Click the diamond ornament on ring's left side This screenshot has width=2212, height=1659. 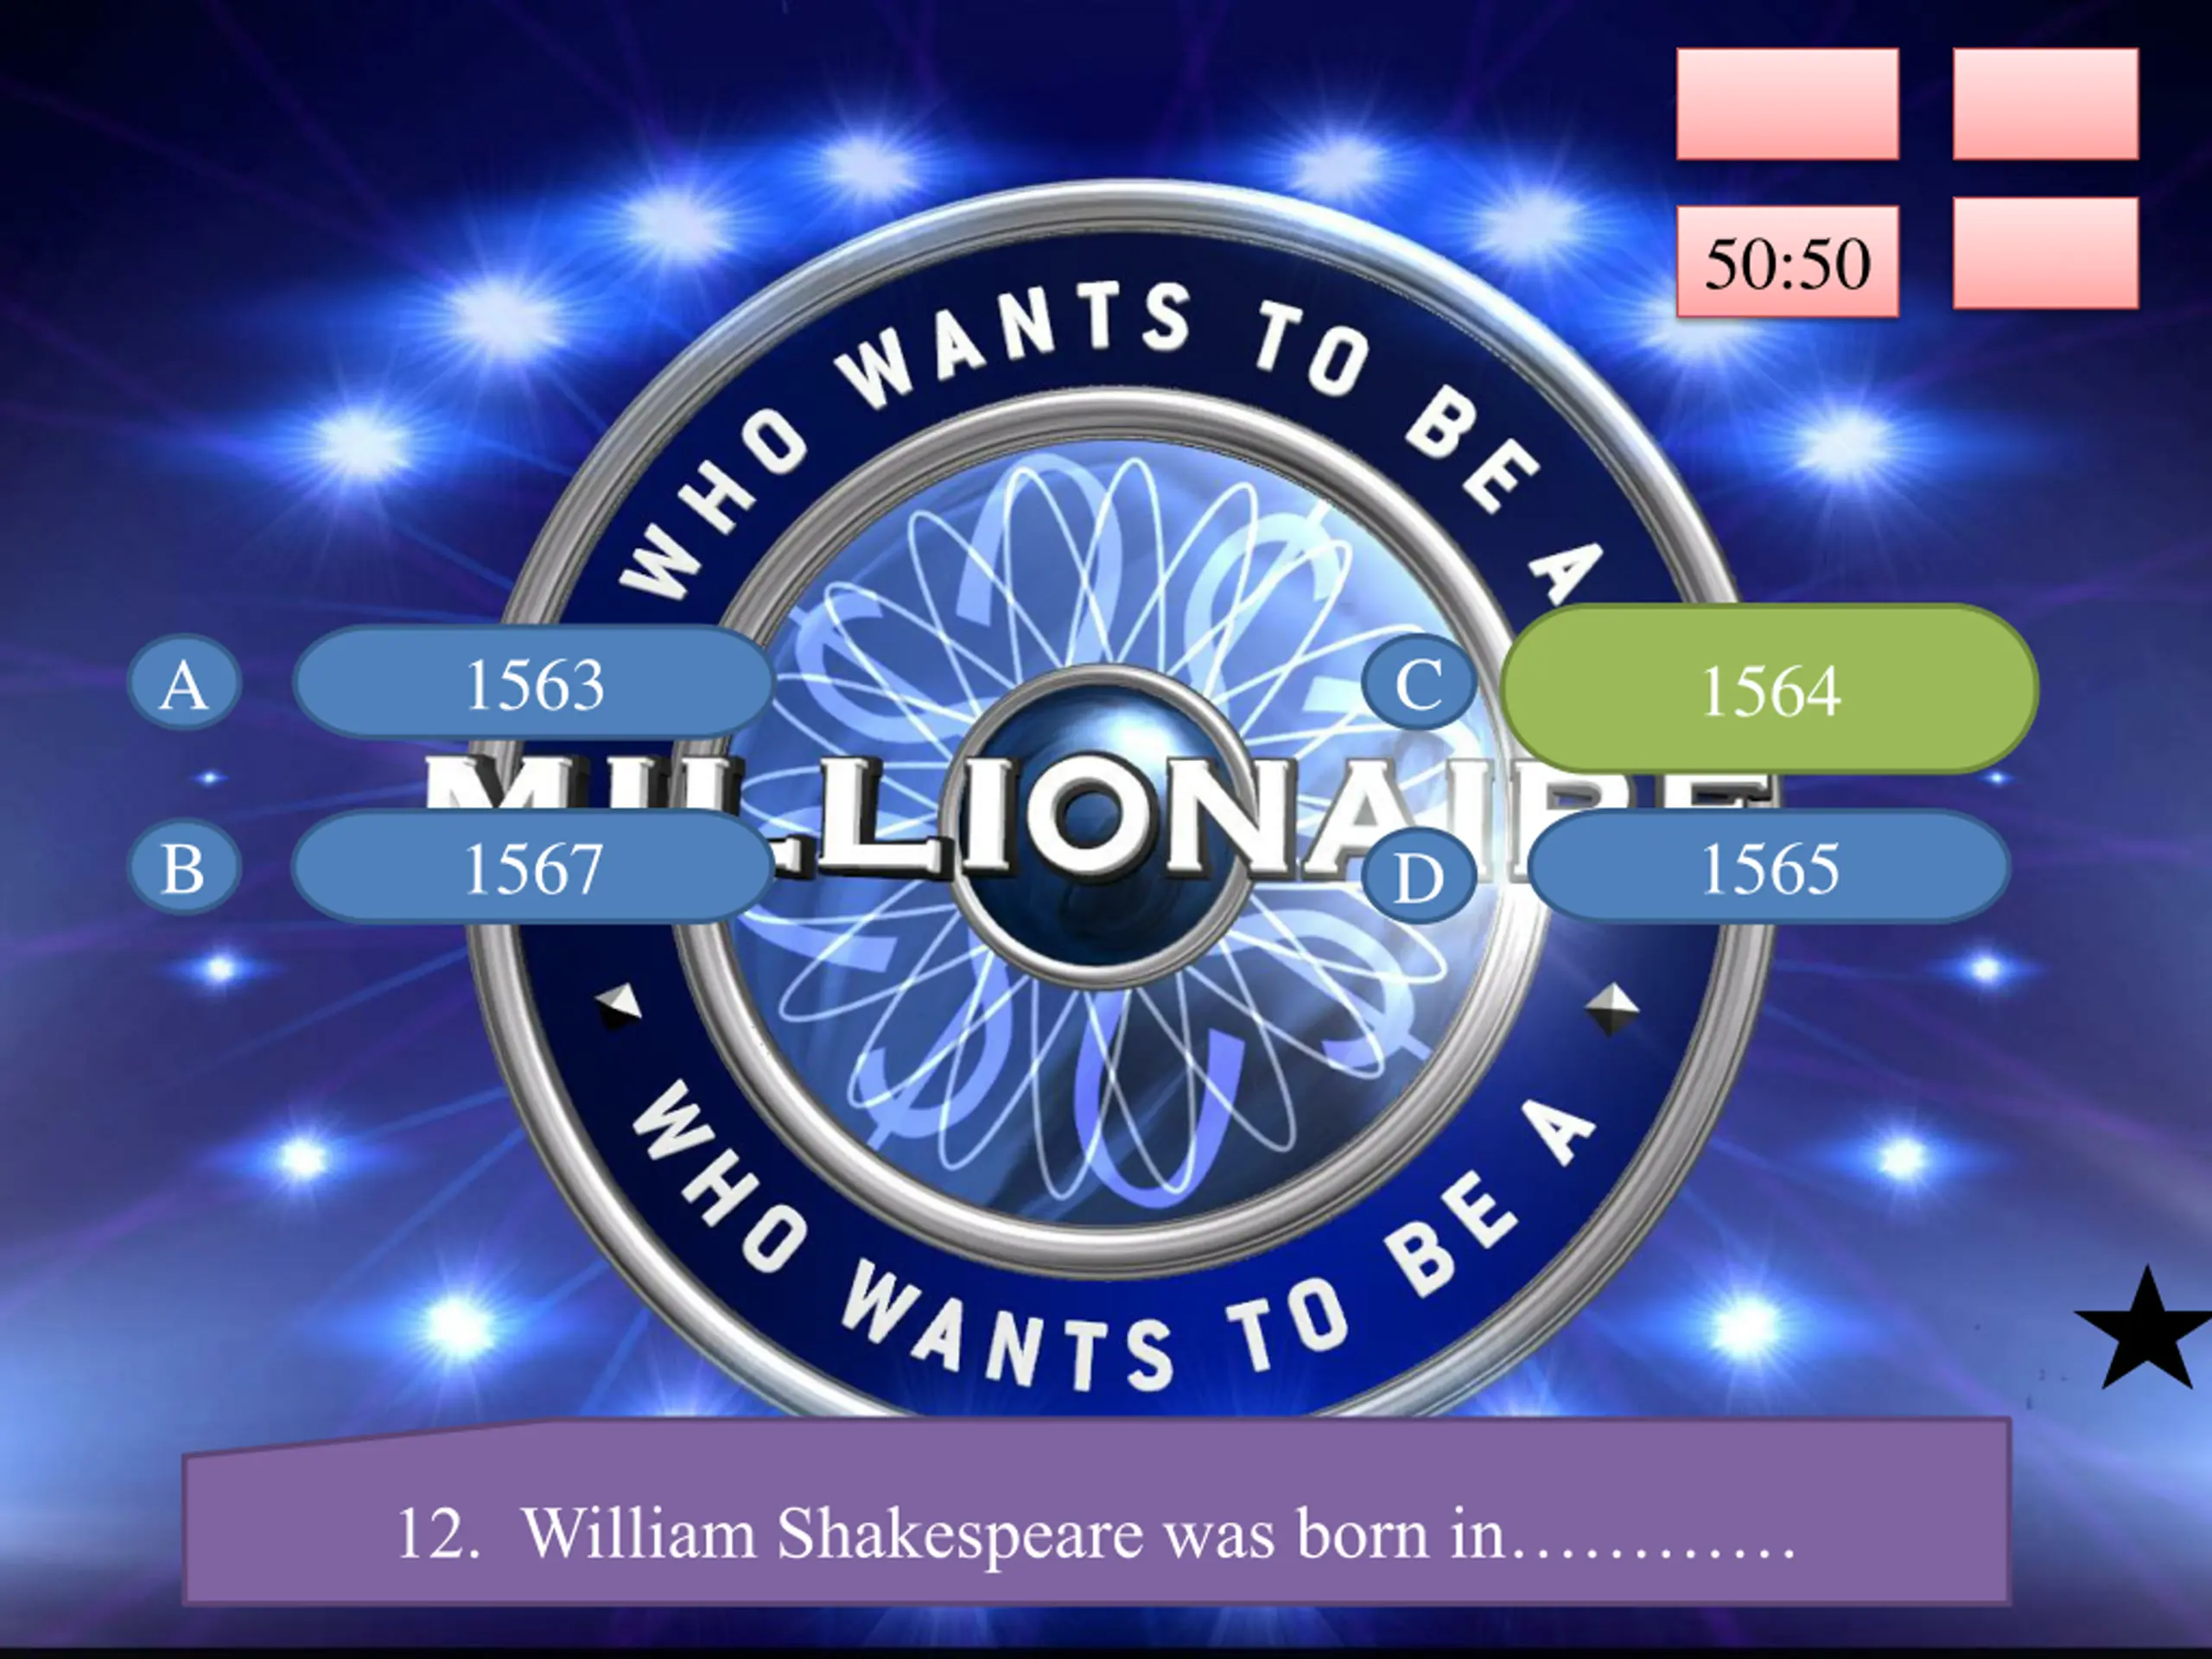[x=618, y=1005]
